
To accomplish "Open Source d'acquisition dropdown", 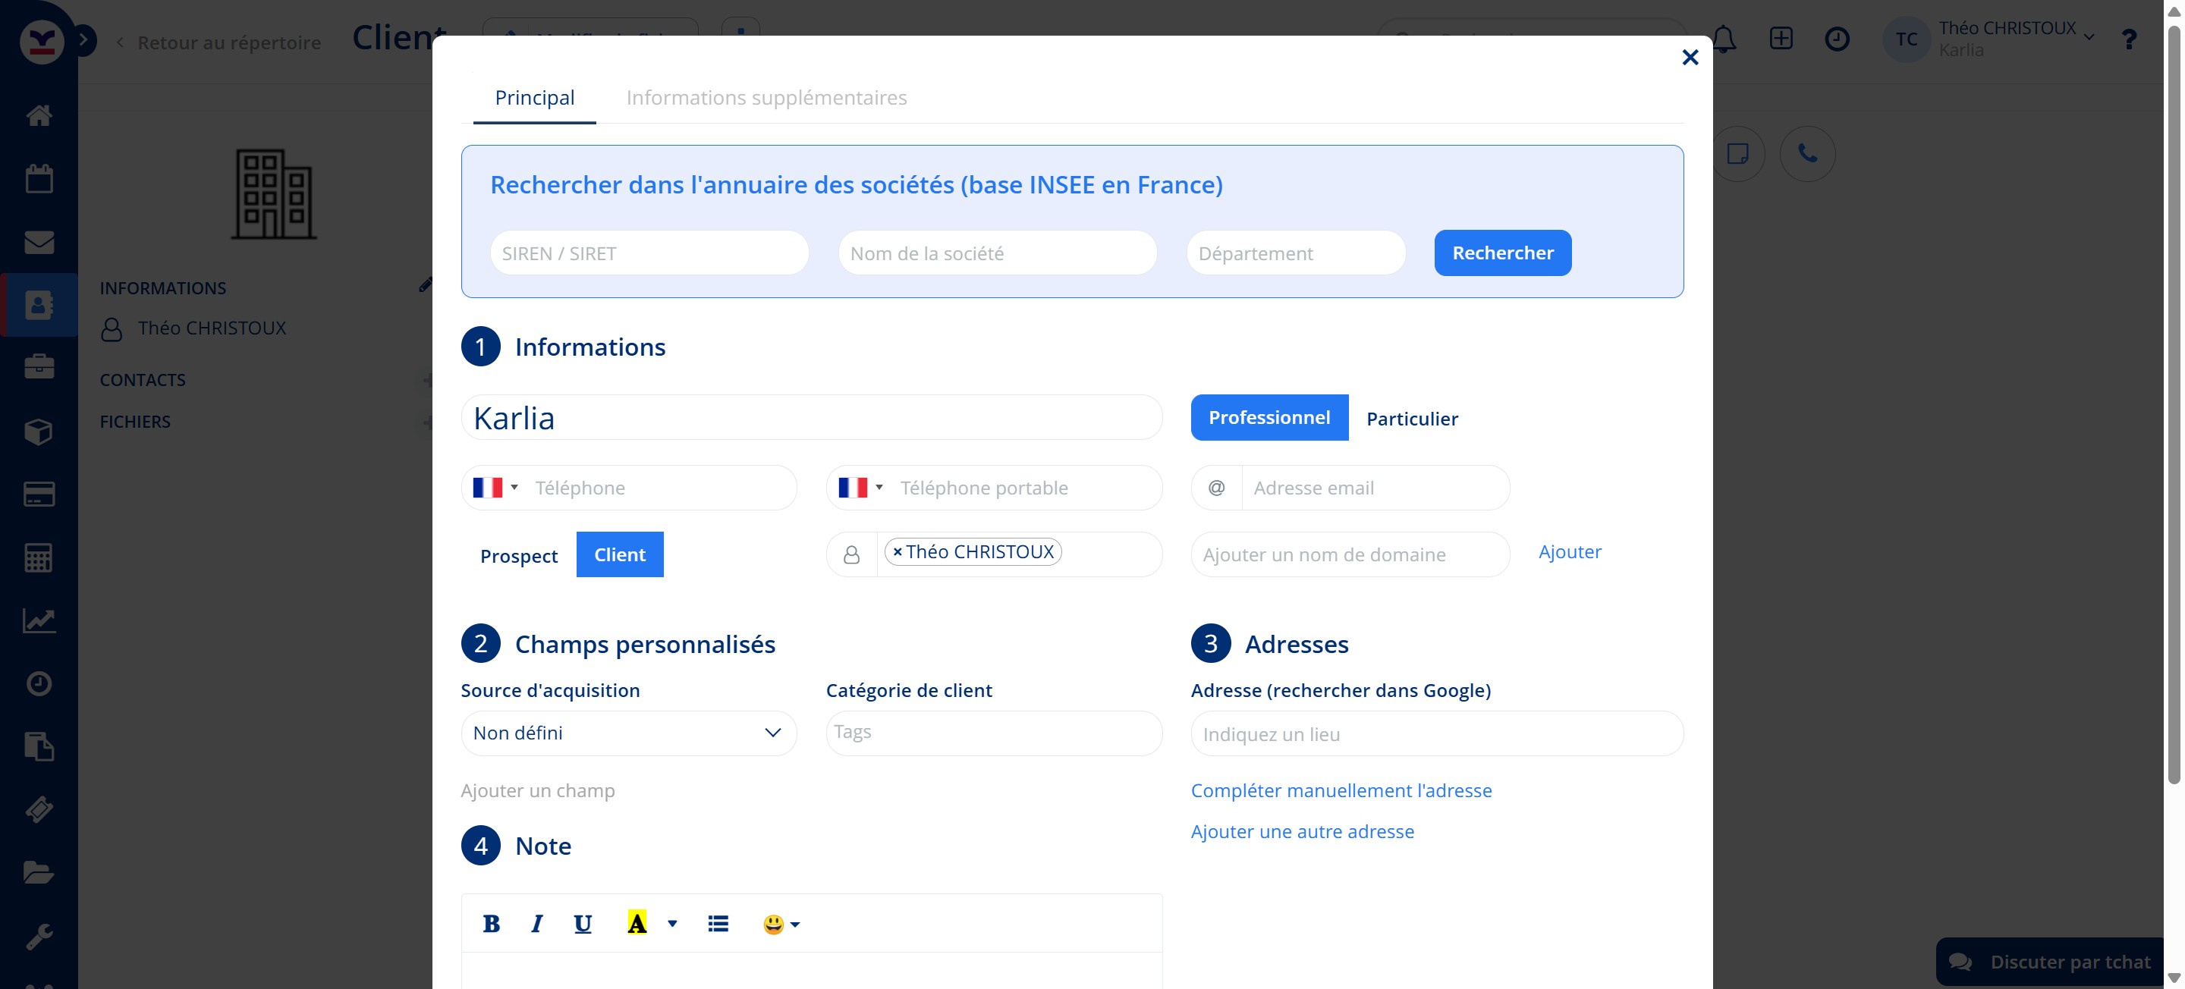I will 628,733.
